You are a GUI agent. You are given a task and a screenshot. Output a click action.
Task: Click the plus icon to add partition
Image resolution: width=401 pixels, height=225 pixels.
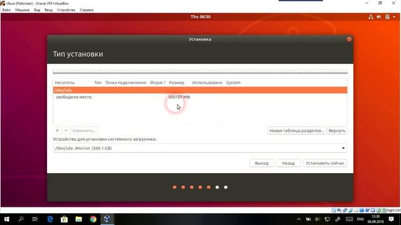tap(57, 131)
